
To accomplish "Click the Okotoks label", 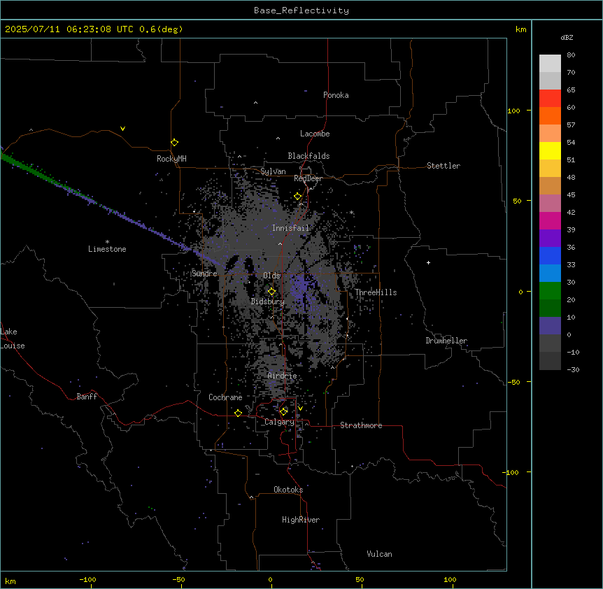I will click(288, 490).
